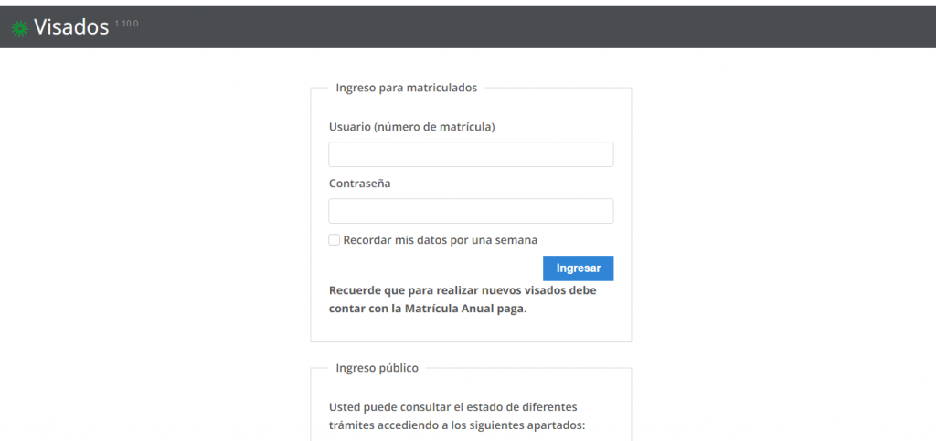Click the 'Ingreso público' section heading
This screenshot has height=441, width=936.
coord(377,368)
